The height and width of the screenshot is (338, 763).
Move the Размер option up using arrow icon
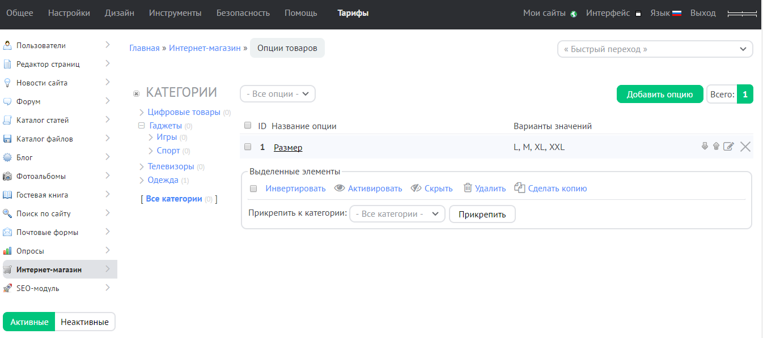click(717, 146)
